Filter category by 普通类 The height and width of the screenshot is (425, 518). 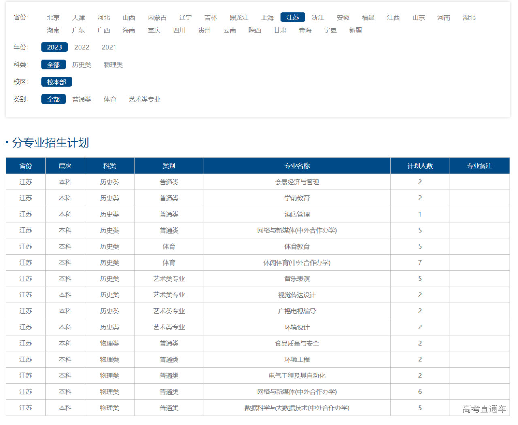(82, 100)
